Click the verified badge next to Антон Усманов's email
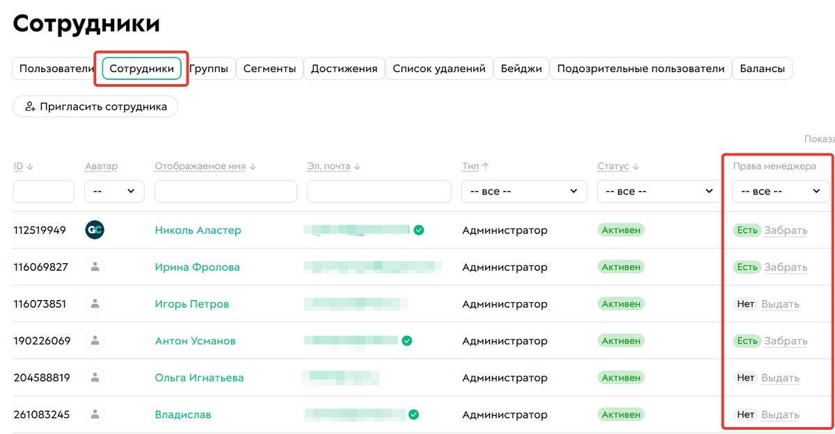 click(408, 340)
